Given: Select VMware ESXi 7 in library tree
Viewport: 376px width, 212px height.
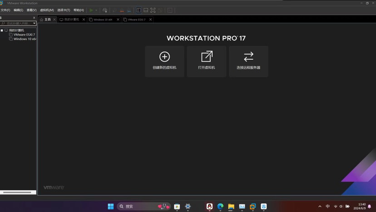Looking at the screenshot, I should tap(24, 34).
